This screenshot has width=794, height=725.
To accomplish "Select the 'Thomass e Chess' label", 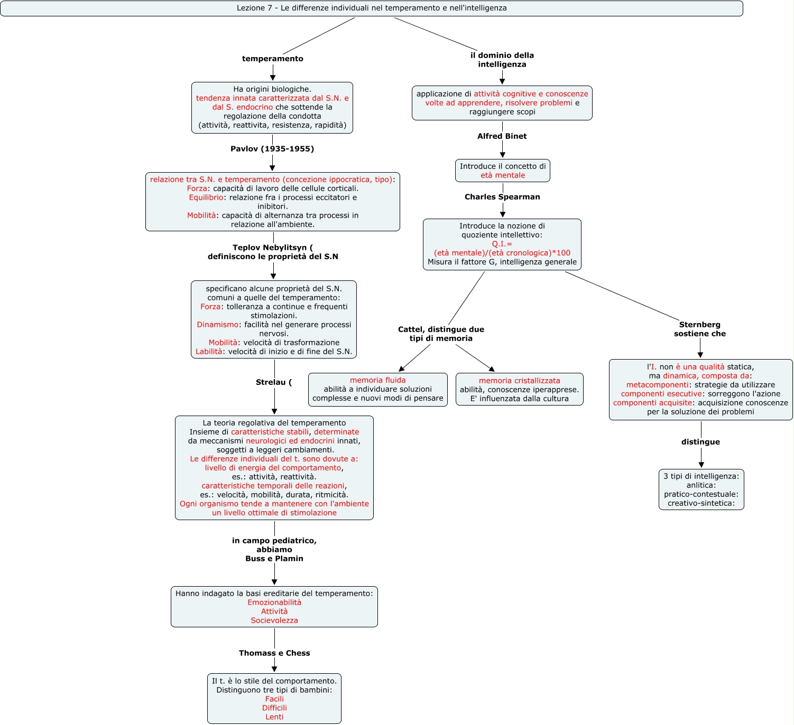I will pos(274,653).
